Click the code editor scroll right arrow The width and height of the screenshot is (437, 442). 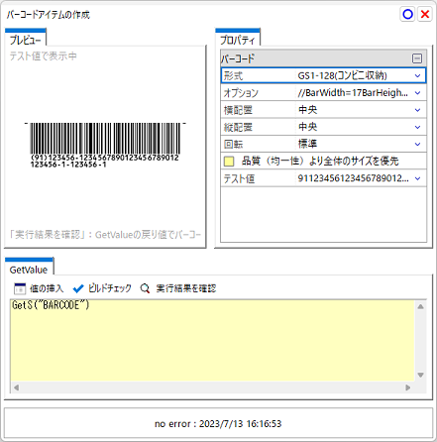pyautogui.click(x=408, y=387)
